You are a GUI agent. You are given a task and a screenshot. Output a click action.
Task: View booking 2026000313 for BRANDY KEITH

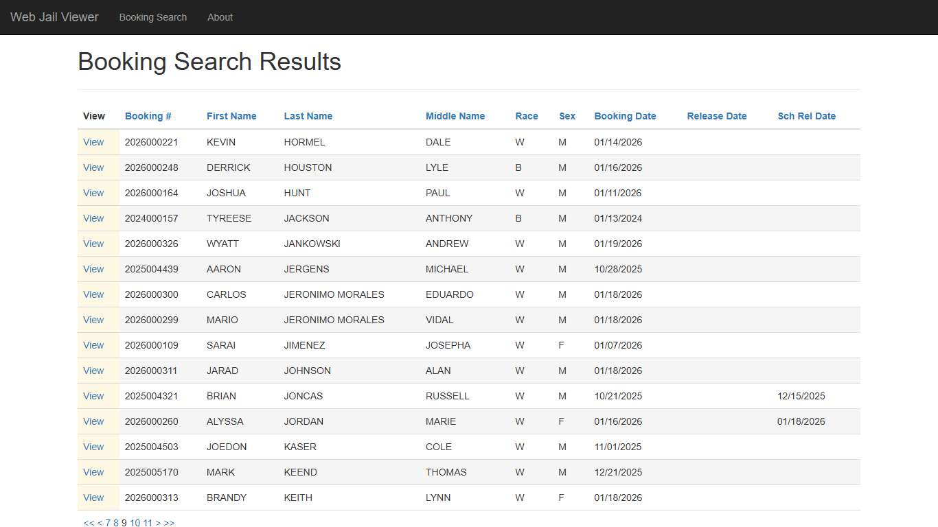click(93, 497)
